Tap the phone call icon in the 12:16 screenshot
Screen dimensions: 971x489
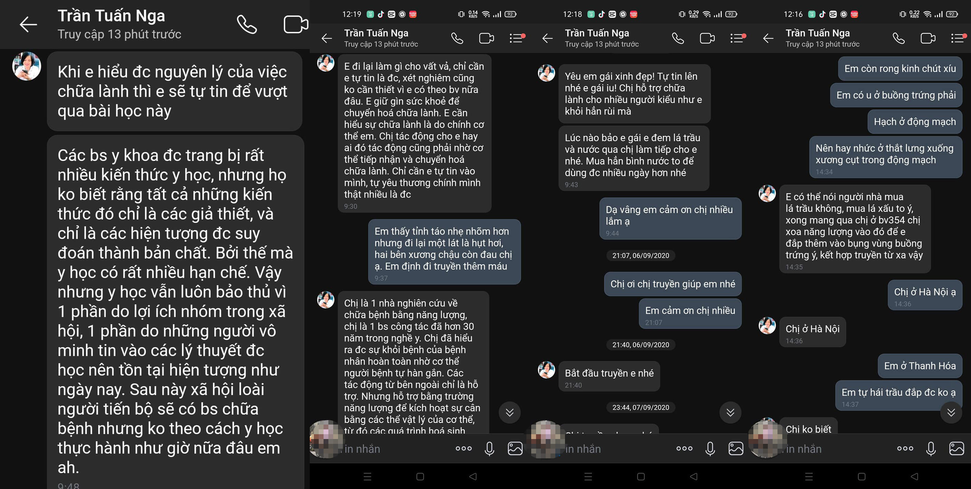[x=899, y=38]
